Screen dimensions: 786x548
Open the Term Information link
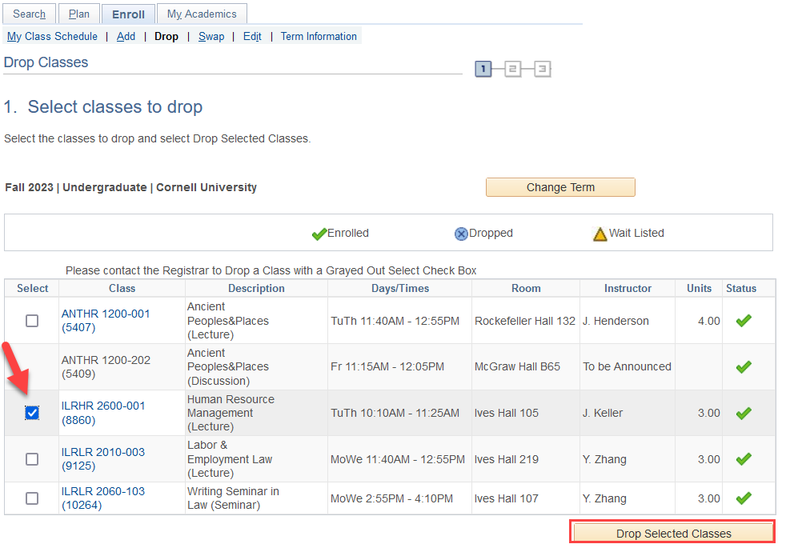tap(319, 36)
